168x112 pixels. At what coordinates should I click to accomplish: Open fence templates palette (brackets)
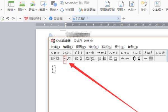55,59
